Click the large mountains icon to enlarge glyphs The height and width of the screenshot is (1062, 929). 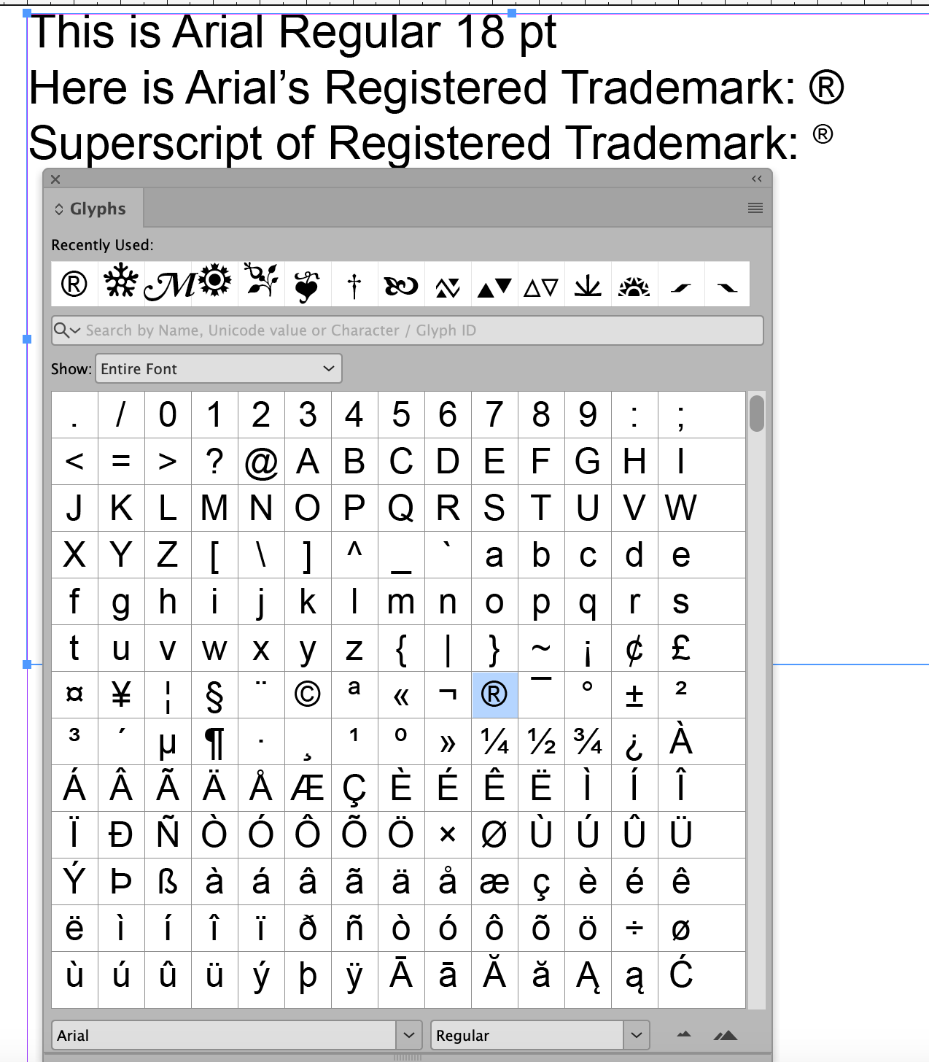click(x=726, y=1034)
